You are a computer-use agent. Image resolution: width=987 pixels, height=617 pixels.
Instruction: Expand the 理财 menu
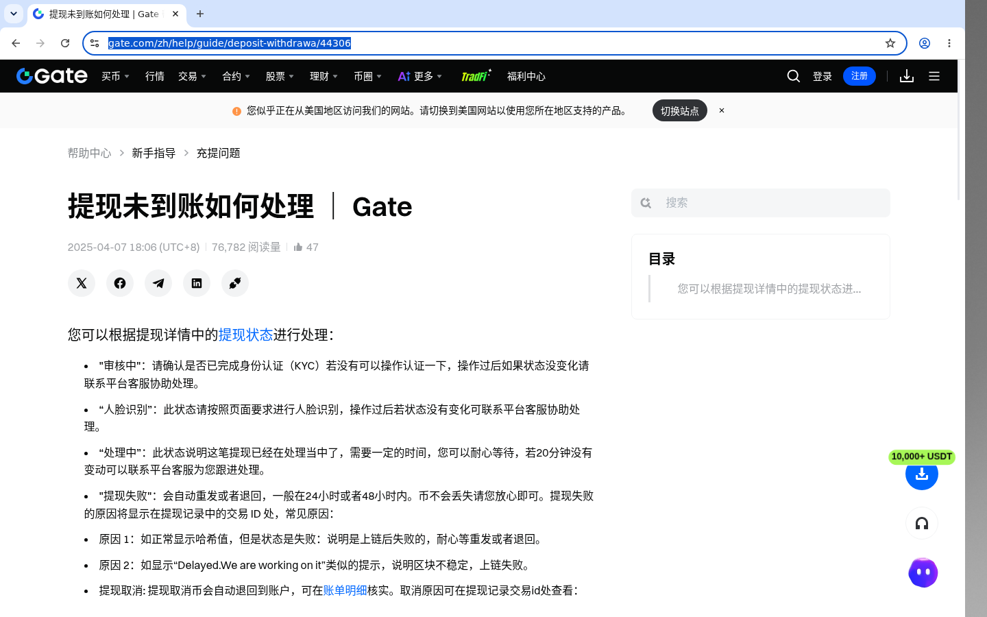coord(324,76)
